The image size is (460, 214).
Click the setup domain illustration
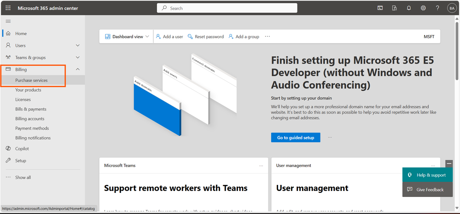point(185,94)
